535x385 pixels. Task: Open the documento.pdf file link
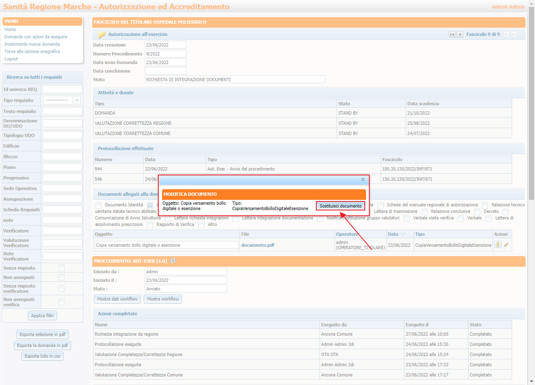pos(258,245)
